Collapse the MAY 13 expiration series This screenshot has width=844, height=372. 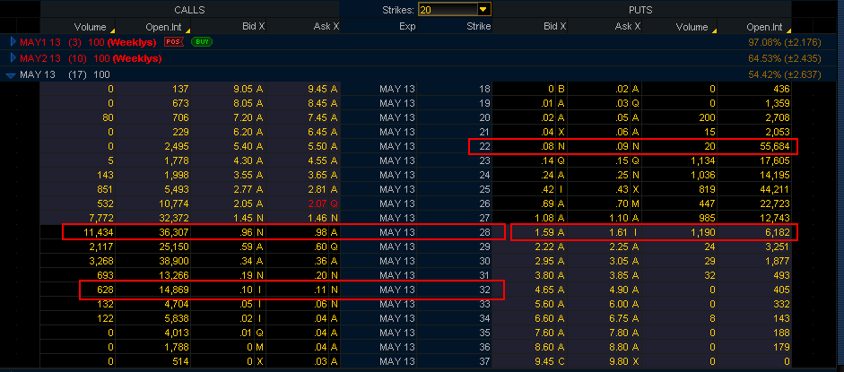11,74
